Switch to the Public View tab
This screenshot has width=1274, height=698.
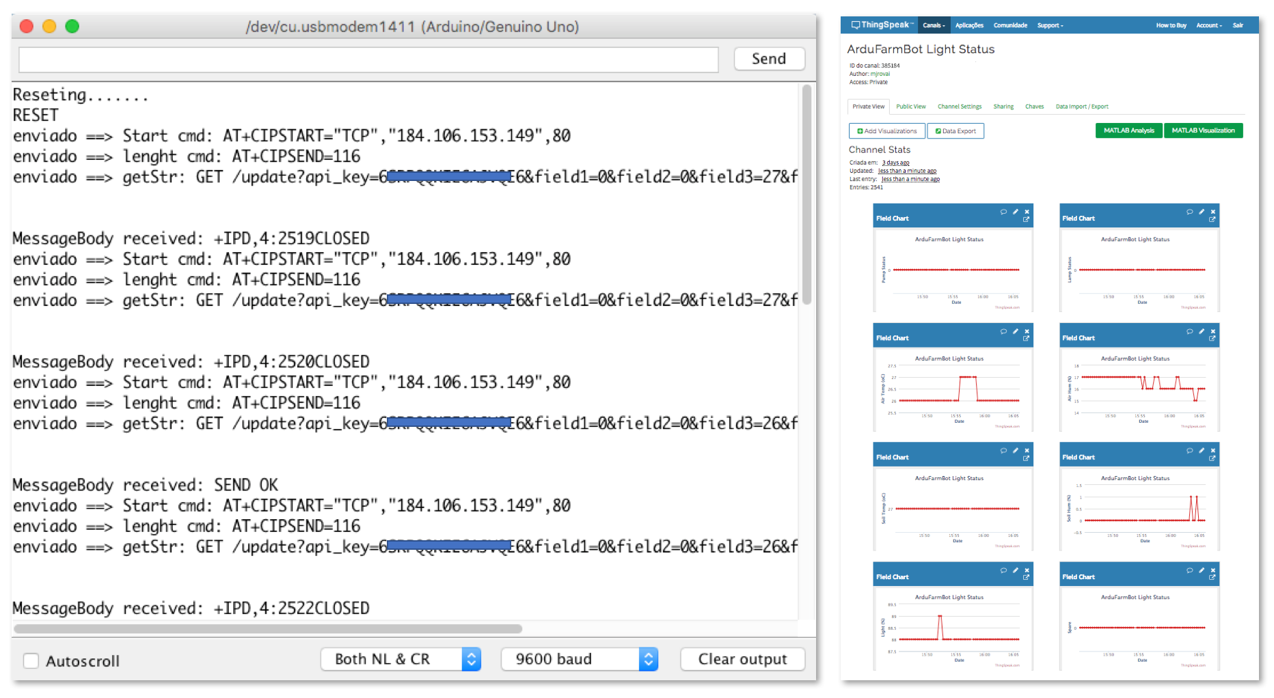[911, 107]
